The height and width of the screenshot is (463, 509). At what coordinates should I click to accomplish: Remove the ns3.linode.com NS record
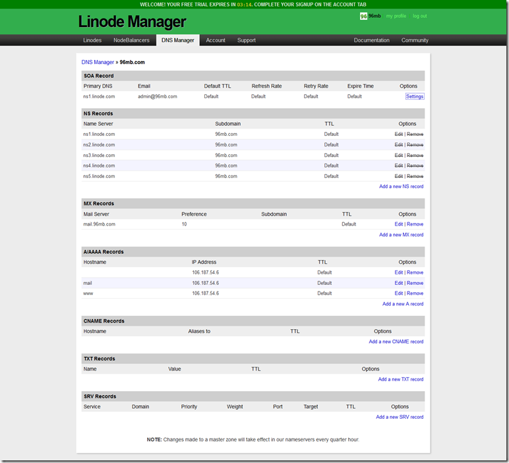click(x=415, y=155)
